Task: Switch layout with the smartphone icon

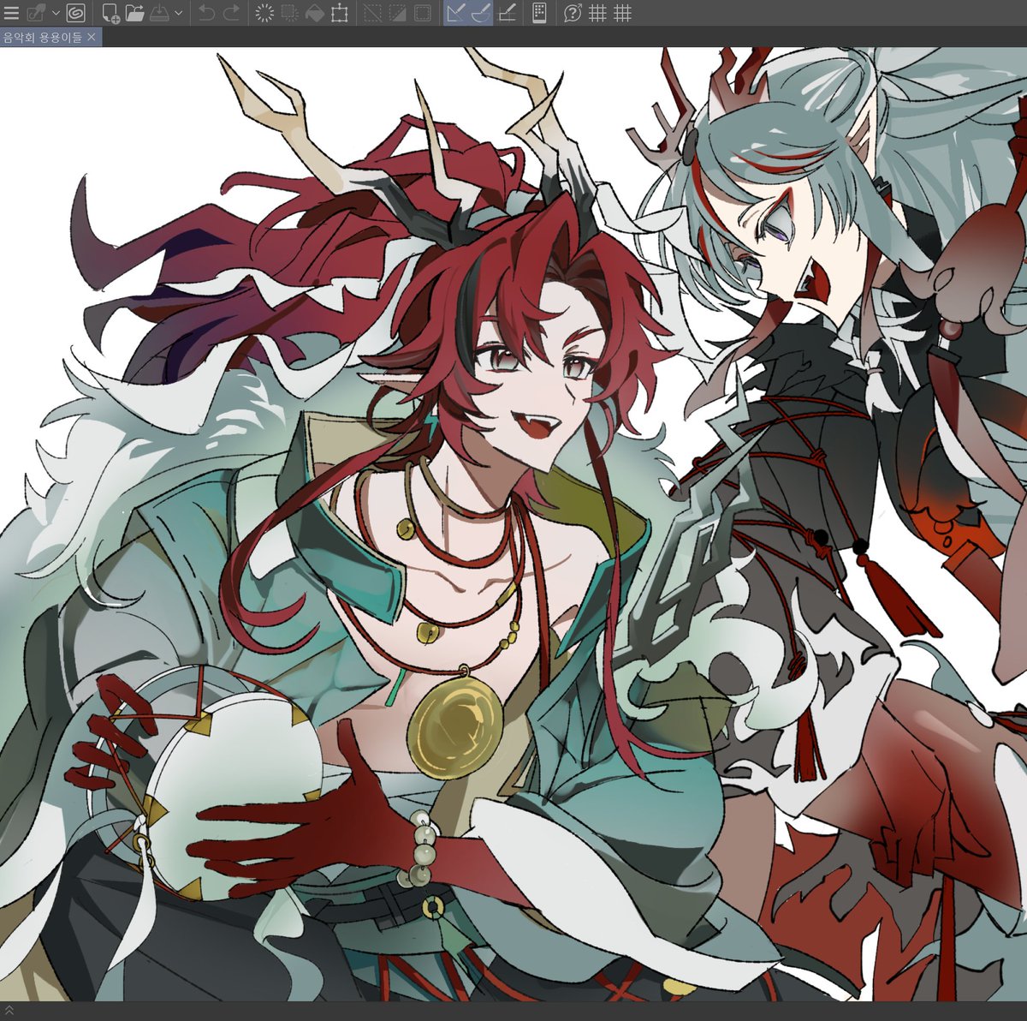Action: (539, 13)
